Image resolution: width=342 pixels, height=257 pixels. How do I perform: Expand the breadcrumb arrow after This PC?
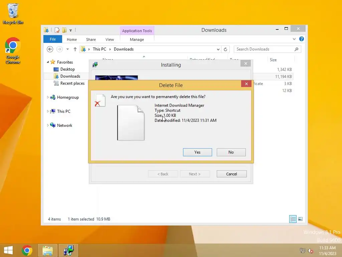pyautogui.click(x=110, y=50)
